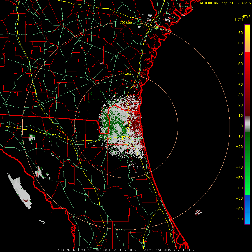The height and width of the screenshot is (252, 252).
Task: Click the -60 value on the velocity scale
Action: 239,188
